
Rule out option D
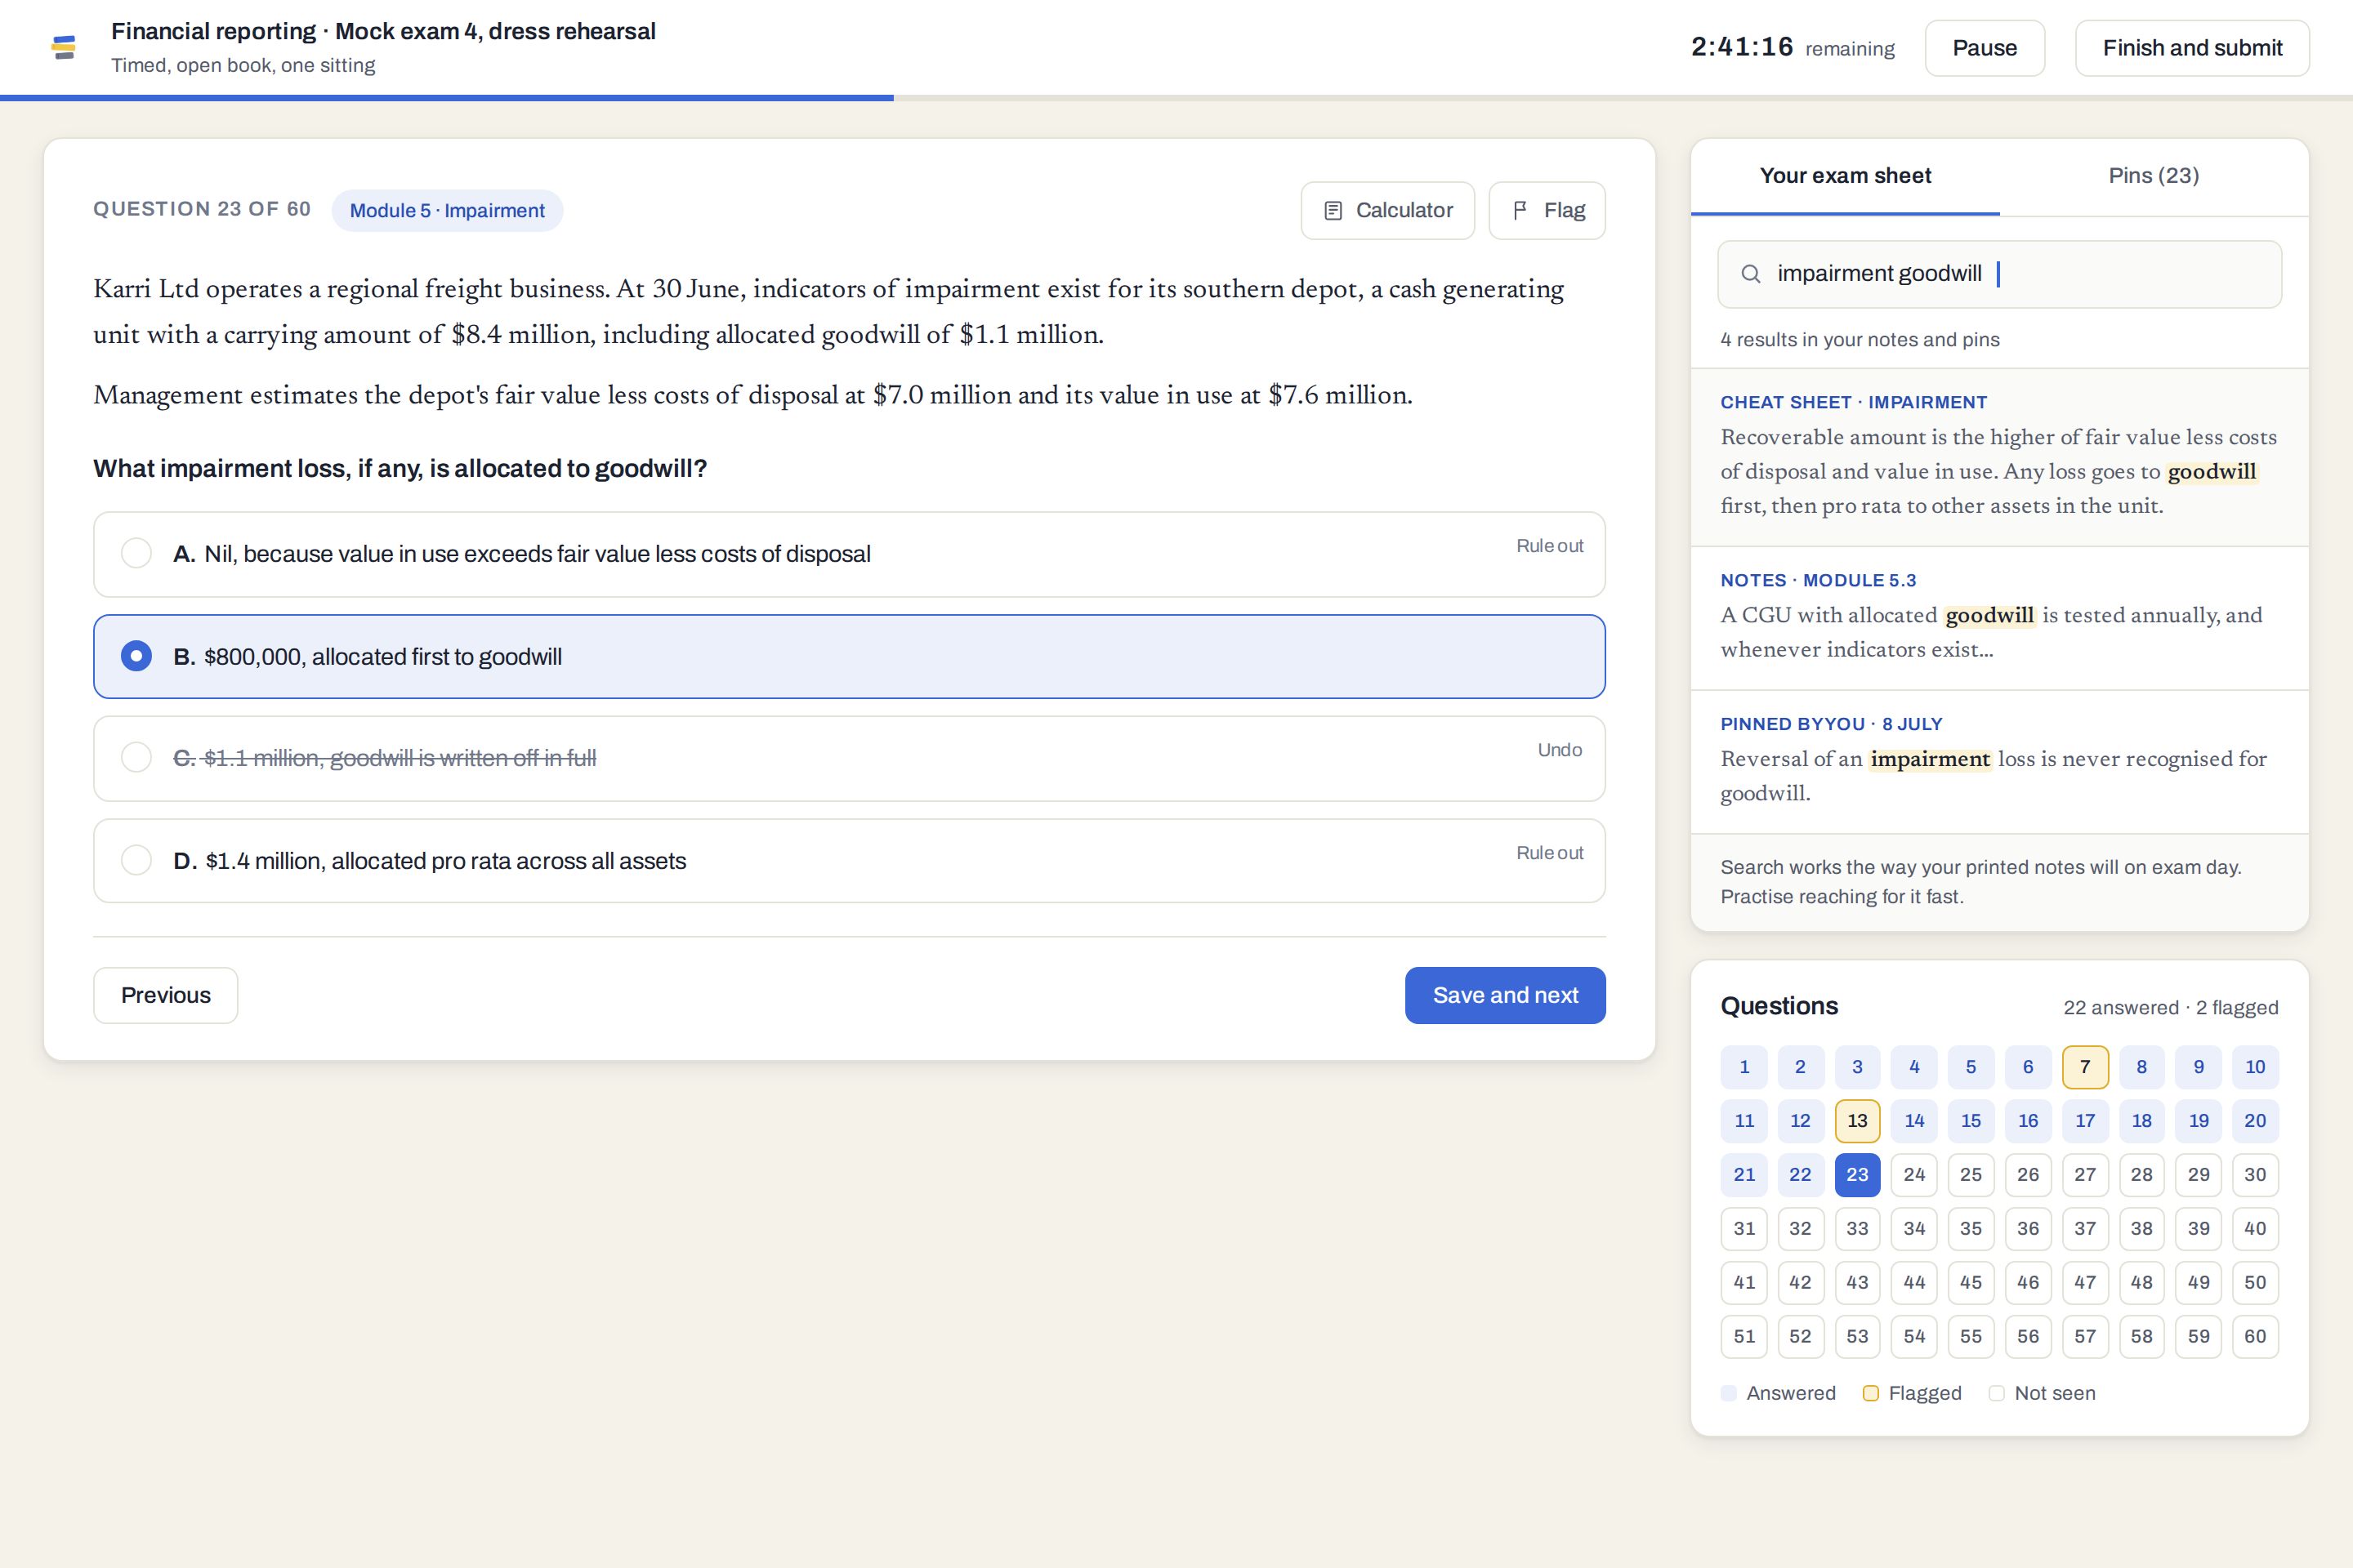(1550, 853)
